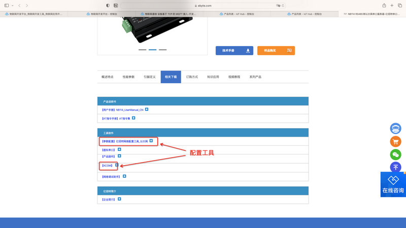Select the third carousel indicator dash
The width and height of the screenshot is (406, 228).
[162, 50]
